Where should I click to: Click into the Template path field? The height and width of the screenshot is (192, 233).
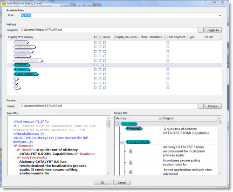(x=109, y=30)
